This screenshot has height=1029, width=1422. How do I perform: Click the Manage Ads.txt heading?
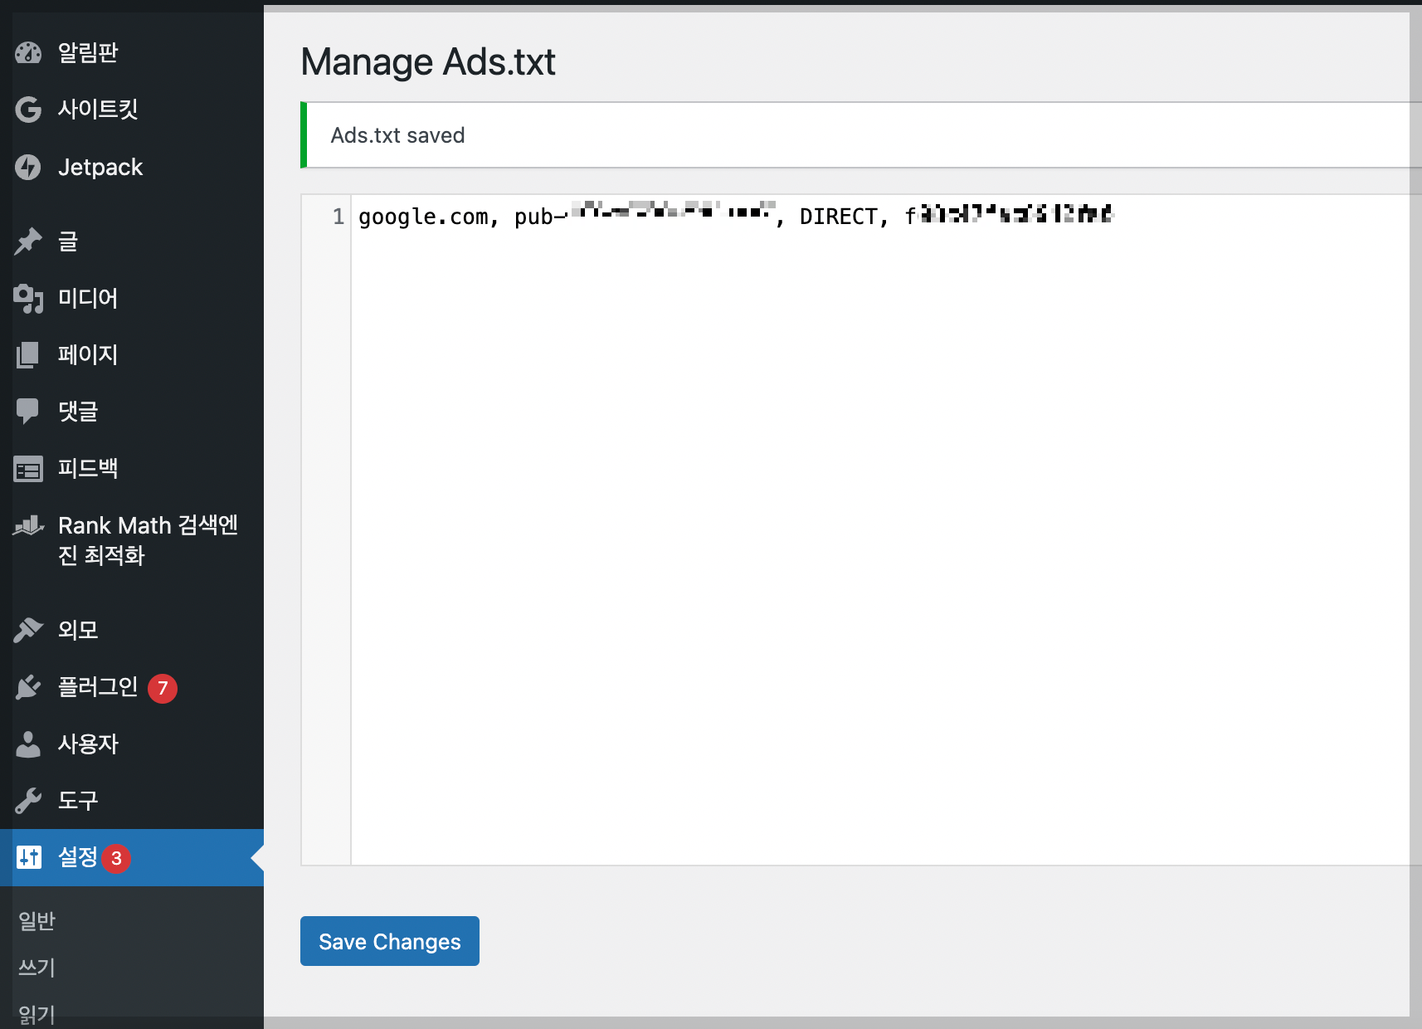tap(428, 62)
